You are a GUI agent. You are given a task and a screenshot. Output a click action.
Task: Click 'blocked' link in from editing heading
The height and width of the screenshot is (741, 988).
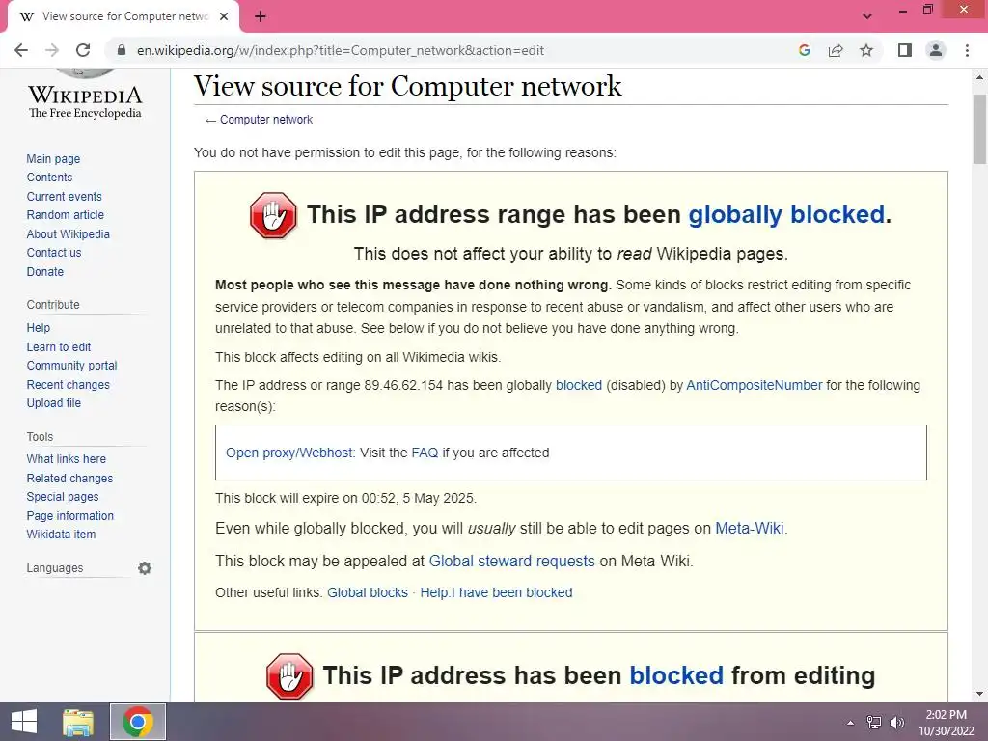[x=676, y=675]
